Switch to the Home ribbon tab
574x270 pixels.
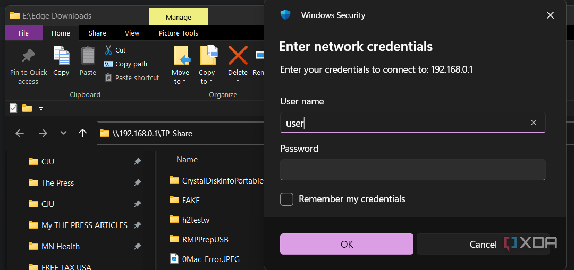[61, 33]
